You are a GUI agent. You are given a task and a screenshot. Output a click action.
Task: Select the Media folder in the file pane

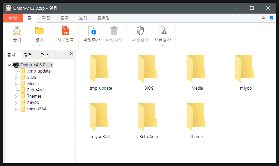click(x=197, y=72)
